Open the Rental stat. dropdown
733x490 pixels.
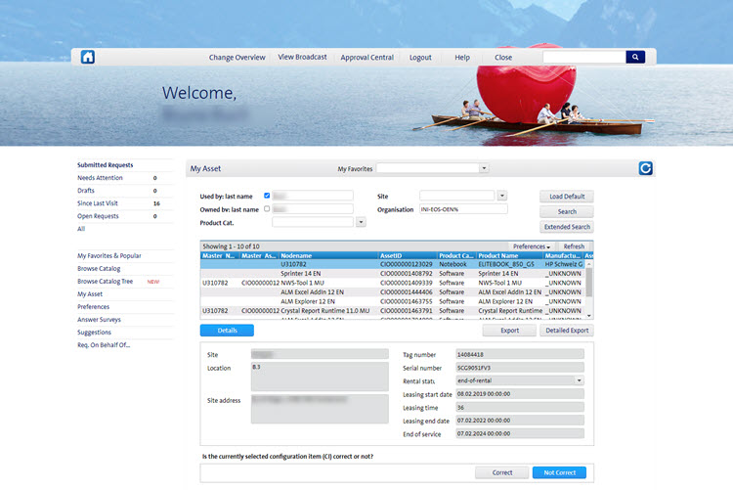(x=580, y=380)
